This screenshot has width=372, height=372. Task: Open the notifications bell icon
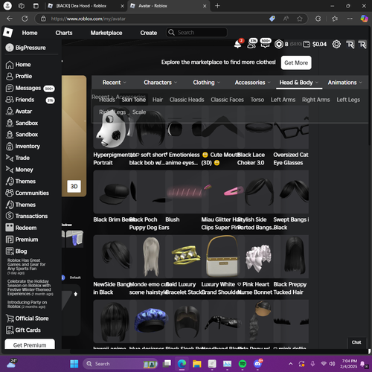(x=238, y=45)
